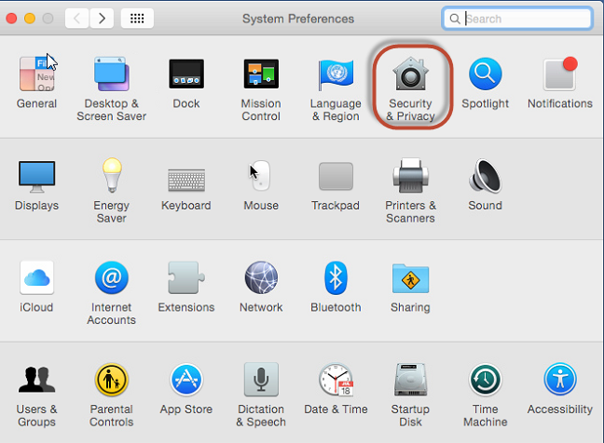Go forward with the right arrow button
The height and width of the screenshot is (443, 604).
coord(102,18)
